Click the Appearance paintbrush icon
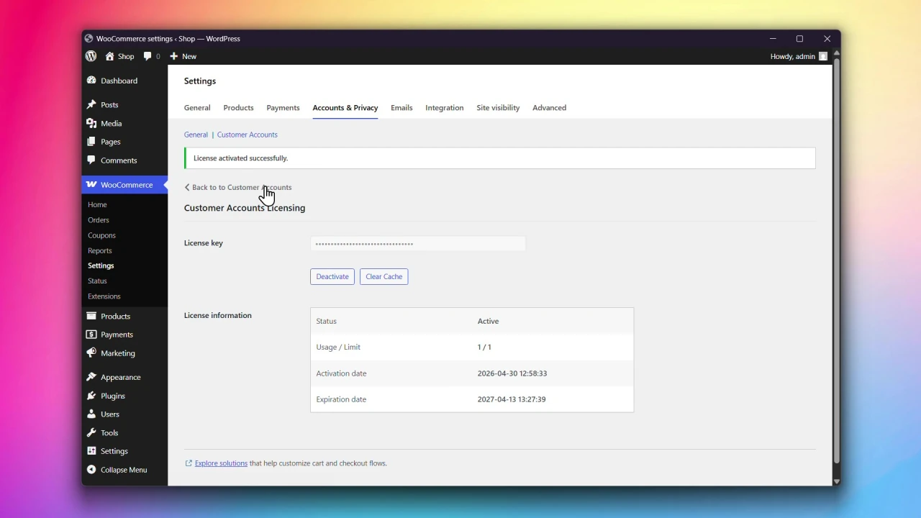 91,377
